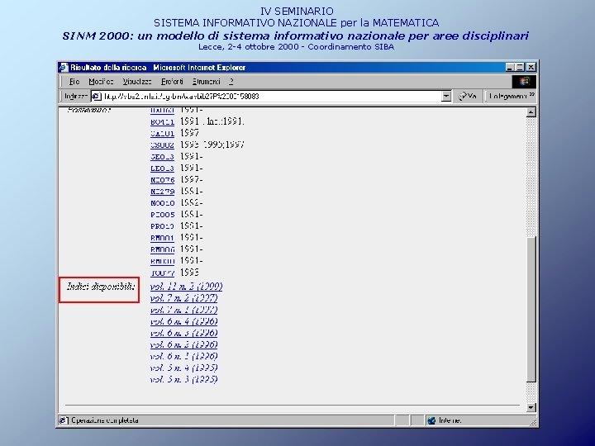Click the Internet zone globe icon
The image size is (595, 446).
click(431, 420)
